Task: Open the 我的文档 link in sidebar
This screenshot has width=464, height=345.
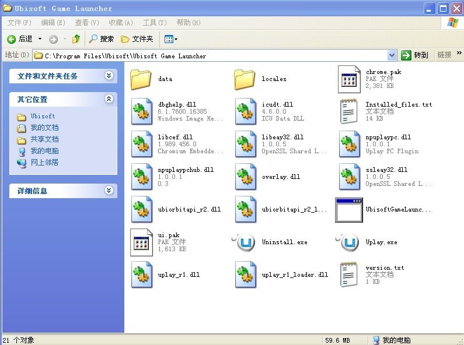Action: pyautogui.click(x=44, y=128)
